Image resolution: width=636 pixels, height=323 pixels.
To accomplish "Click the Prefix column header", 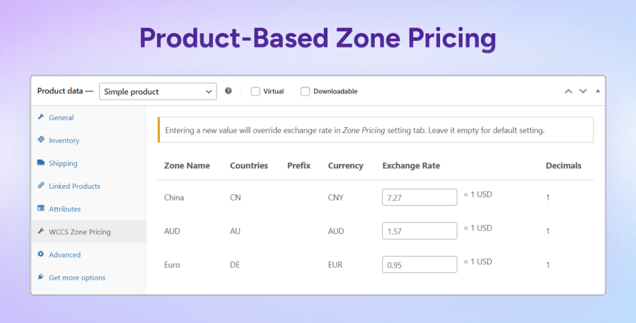I will 299,165.
